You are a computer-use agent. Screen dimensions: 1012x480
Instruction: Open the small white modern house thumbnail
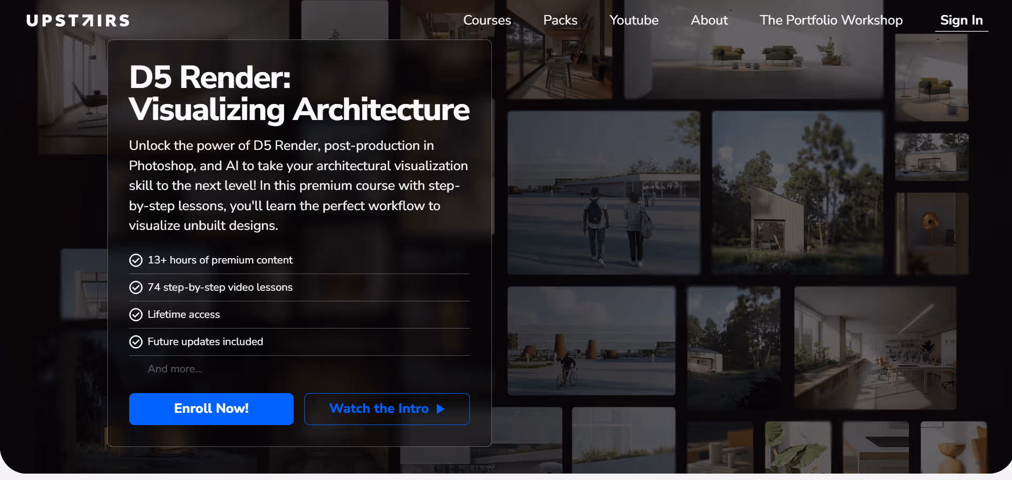point(931,157)
